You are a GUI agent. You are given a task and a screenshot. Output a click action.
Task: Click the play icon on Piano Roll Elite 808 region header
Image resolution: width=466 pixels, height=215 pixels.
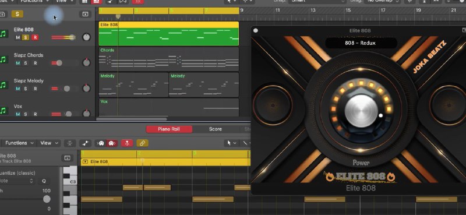(86, 162)
